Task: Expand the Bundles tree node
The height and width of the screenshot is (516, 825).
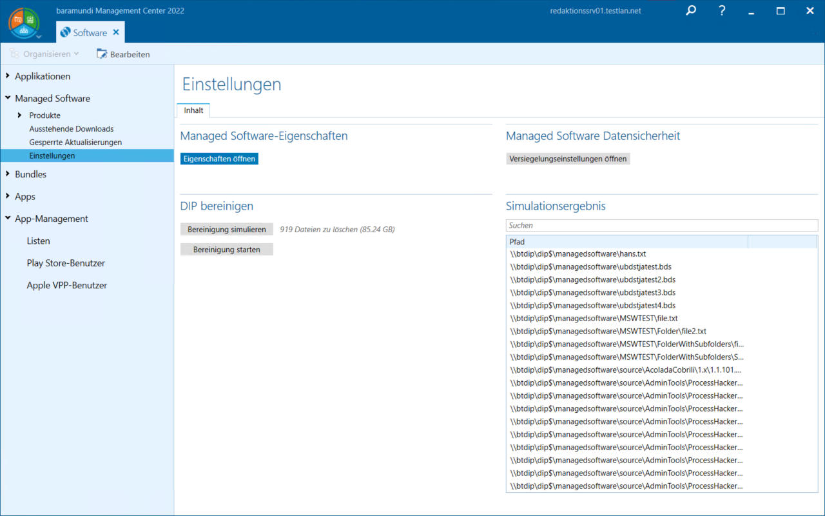Action: [8, 174]
